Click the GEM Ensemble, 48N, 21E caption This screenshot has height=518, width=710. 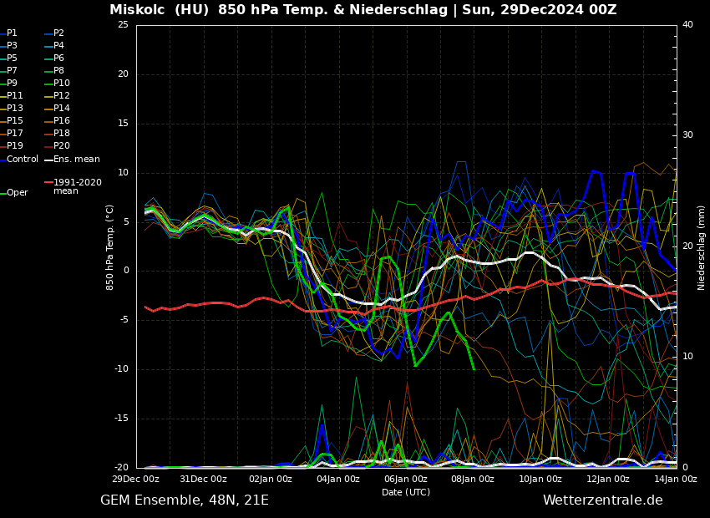point(185,500)
